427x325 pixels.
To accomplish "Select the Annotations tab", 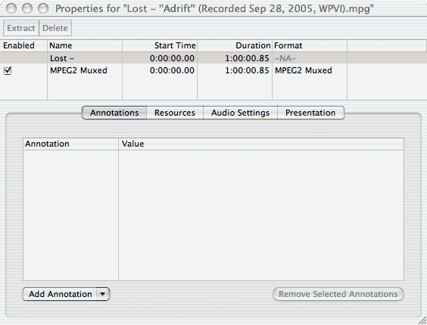I will [x=114, y=113].
